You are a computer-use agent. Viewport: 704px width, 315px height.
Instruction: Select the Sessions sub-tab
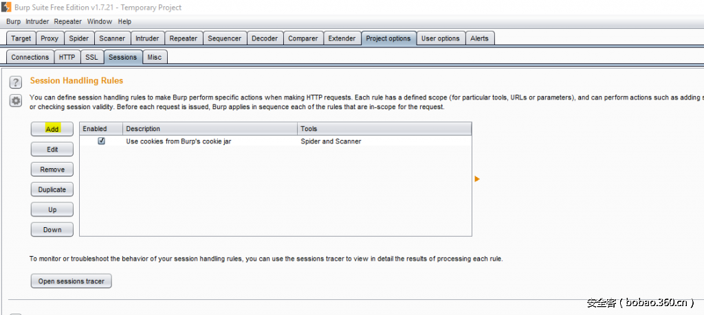point(122,58)
